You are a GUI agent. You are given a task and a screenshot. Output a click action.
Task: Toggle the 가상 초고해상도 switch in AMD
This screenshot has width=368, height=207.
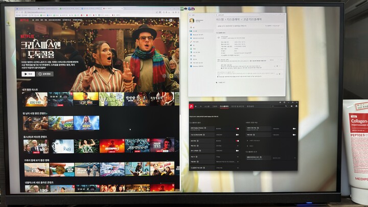point(237,135)
